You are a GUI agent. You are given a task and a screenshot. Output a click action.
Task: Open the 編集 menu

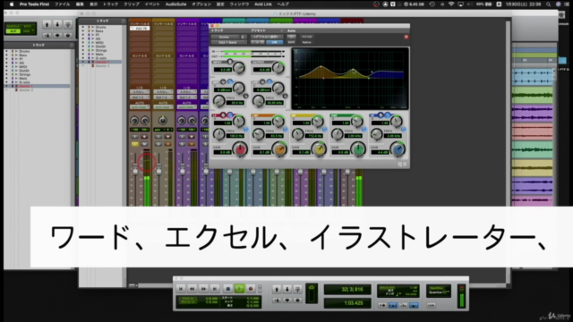(80, 4)
